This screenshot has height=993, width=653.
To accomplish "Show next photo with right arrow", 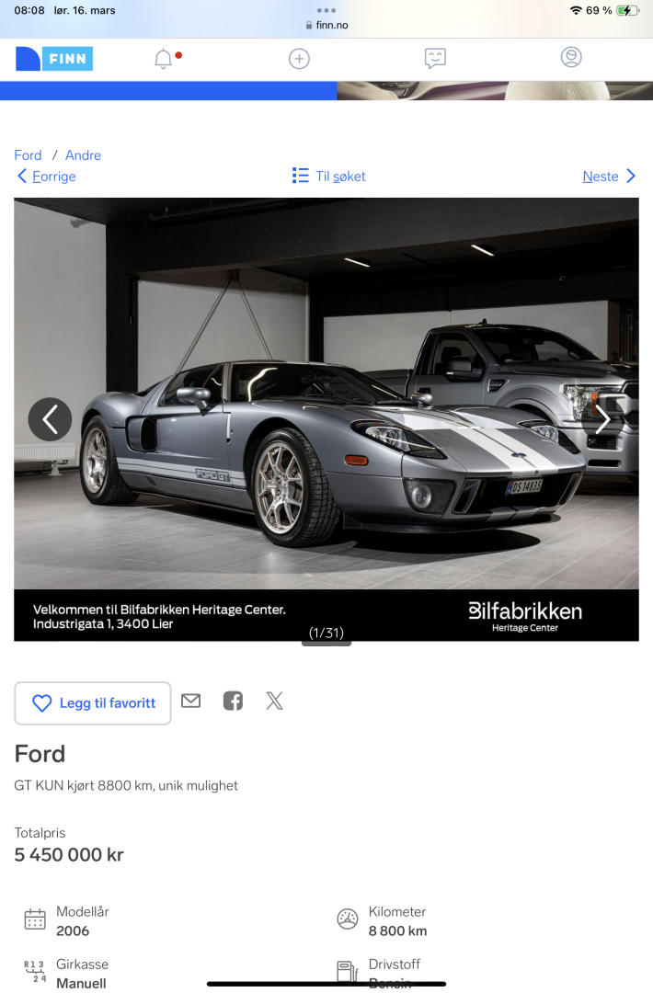I will 603,419.
